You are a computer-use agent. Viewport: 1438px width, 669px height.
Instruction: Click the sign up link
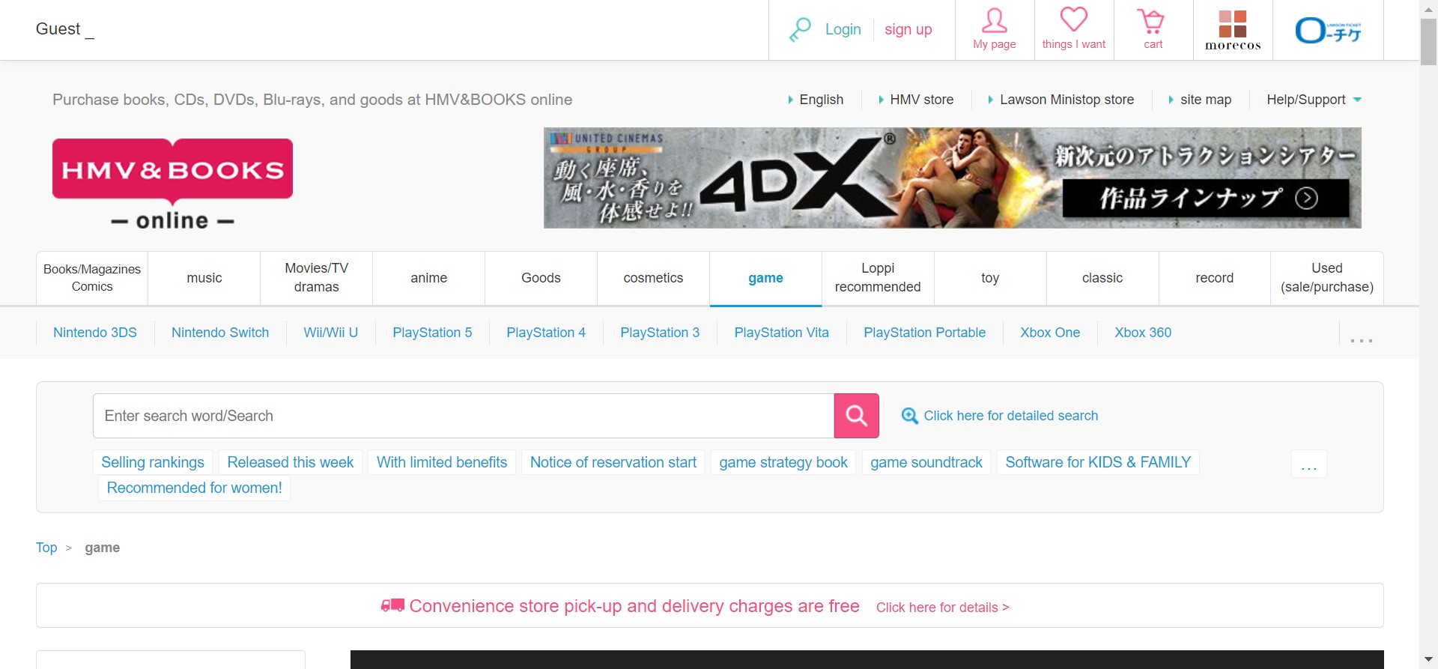point(908,29)
